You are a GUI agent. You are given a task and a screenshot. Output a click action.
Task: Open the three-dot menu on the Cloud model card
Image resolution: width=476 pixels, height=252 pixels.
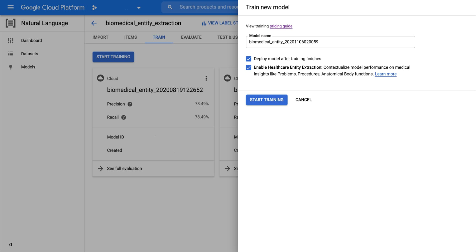206,78
